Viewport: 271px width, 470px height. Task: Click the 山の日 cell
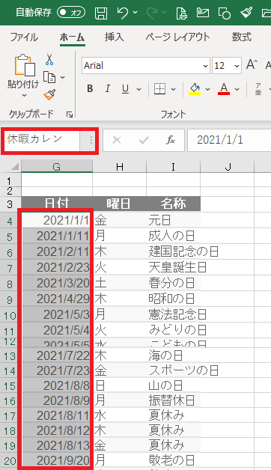pos(173,385)
